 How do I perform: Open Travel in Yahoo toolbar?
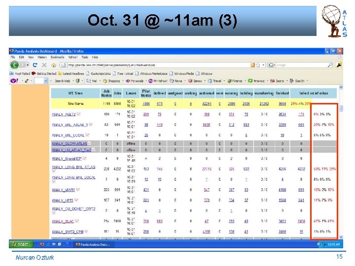(214, 81)
